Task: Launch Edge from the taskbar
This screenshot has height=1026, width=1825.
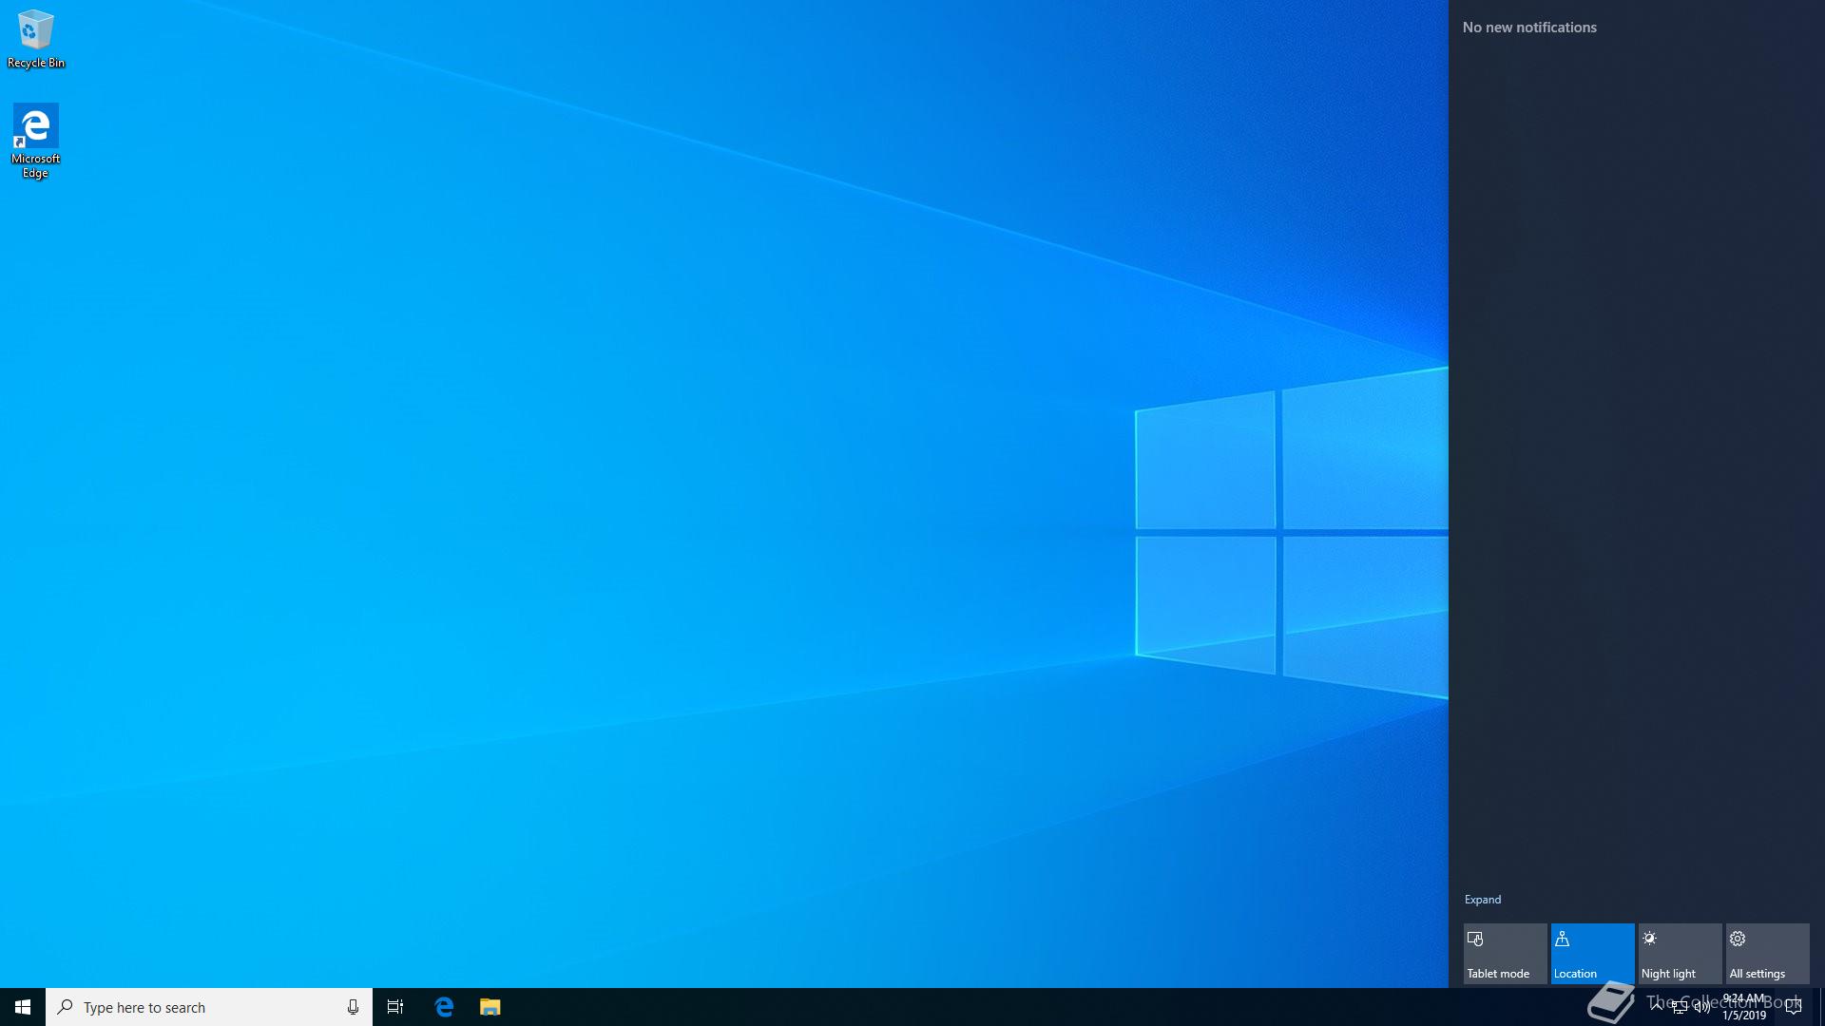Action: (x=444, y=1007)
